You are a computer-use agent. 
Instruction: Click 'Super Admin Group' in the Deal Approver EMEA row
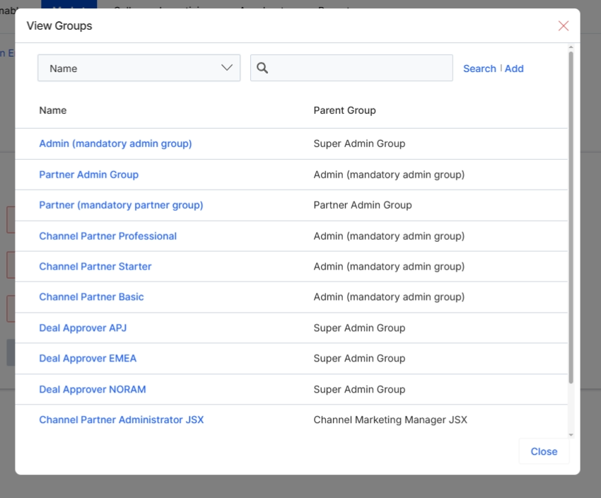click(359, 358)
